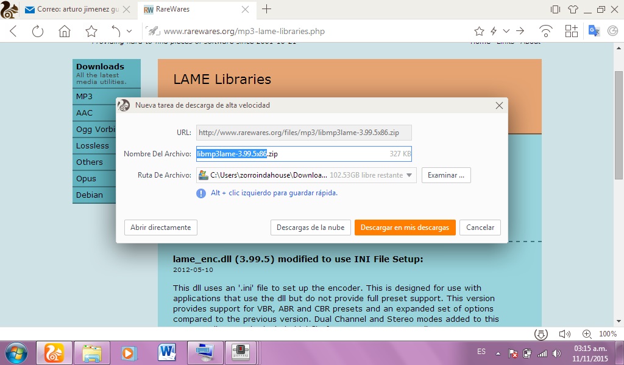Click Descargar en mis descargas button
This screenshot has width=624, height=365.
pos(405,228)
